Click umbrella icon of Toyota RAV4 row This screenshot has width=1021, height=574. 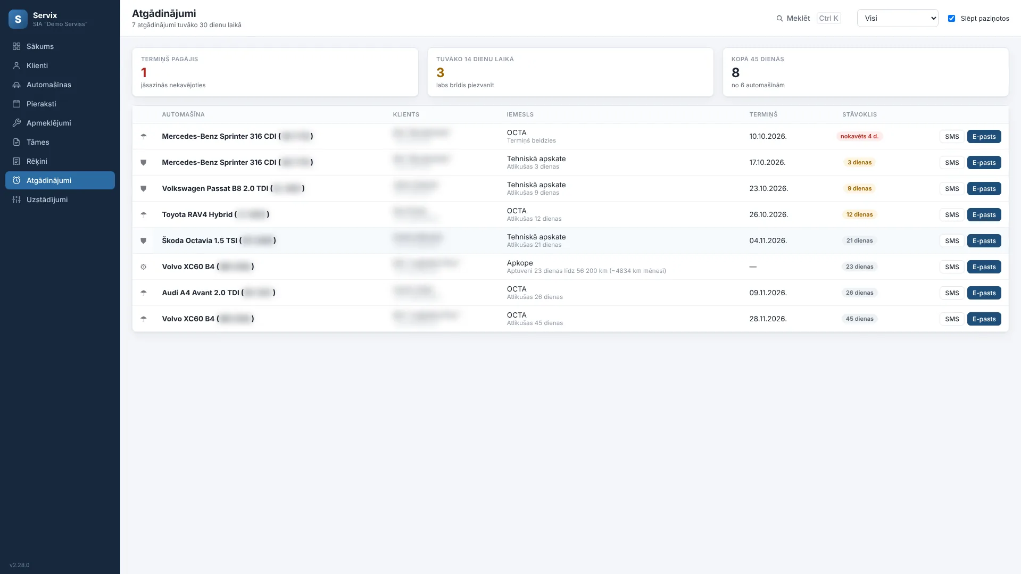(143, 214)
